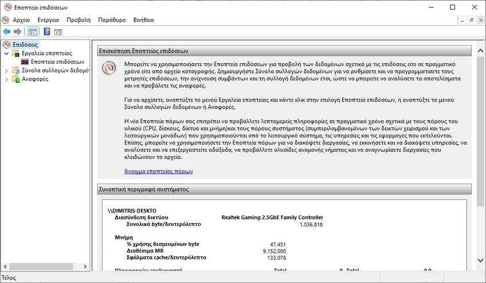This screenshot has height=283, width=486.
Task: Open the Παράθυρο menu
Action: pyautogui.click(x=112, y=20)
